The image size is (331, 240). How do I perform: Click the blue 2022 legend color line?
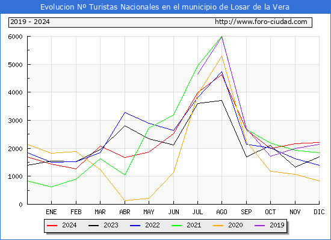[135, 226]
